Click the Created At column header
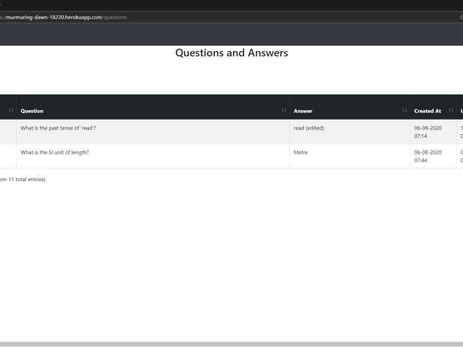Image resolution: width=463 pixels, height=347 pixels. [427, 111]
